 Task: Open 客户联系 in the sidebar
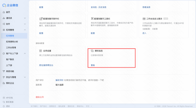point(10,59)
